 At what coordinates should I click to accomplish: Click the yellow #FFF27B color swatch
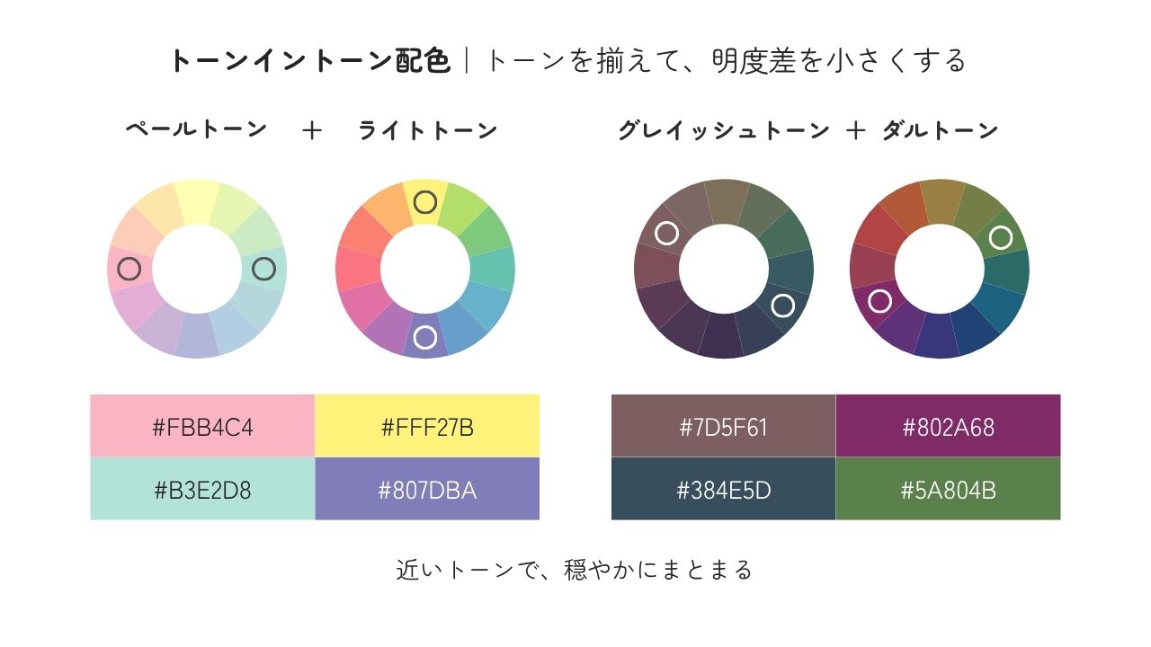pyautogui.click(x=427, y=426)
